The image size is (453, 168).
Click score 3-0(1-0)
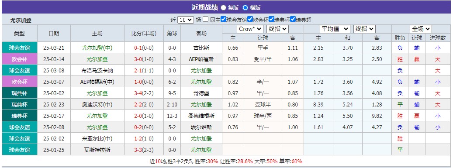coord(144,59)
